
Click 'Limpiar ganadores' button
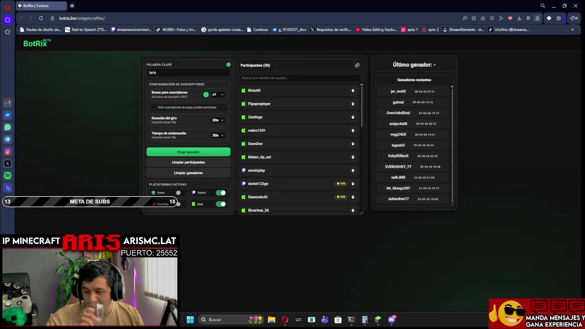click(188, 173)
